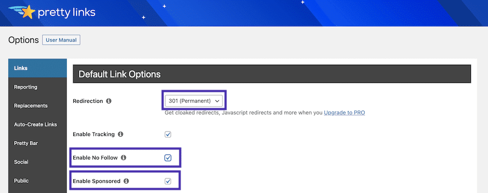Image resolution: width=488 pixels, height=193 pixels.
Task: Follow the Upgrade to PRO link
Action: coord(344,113)
